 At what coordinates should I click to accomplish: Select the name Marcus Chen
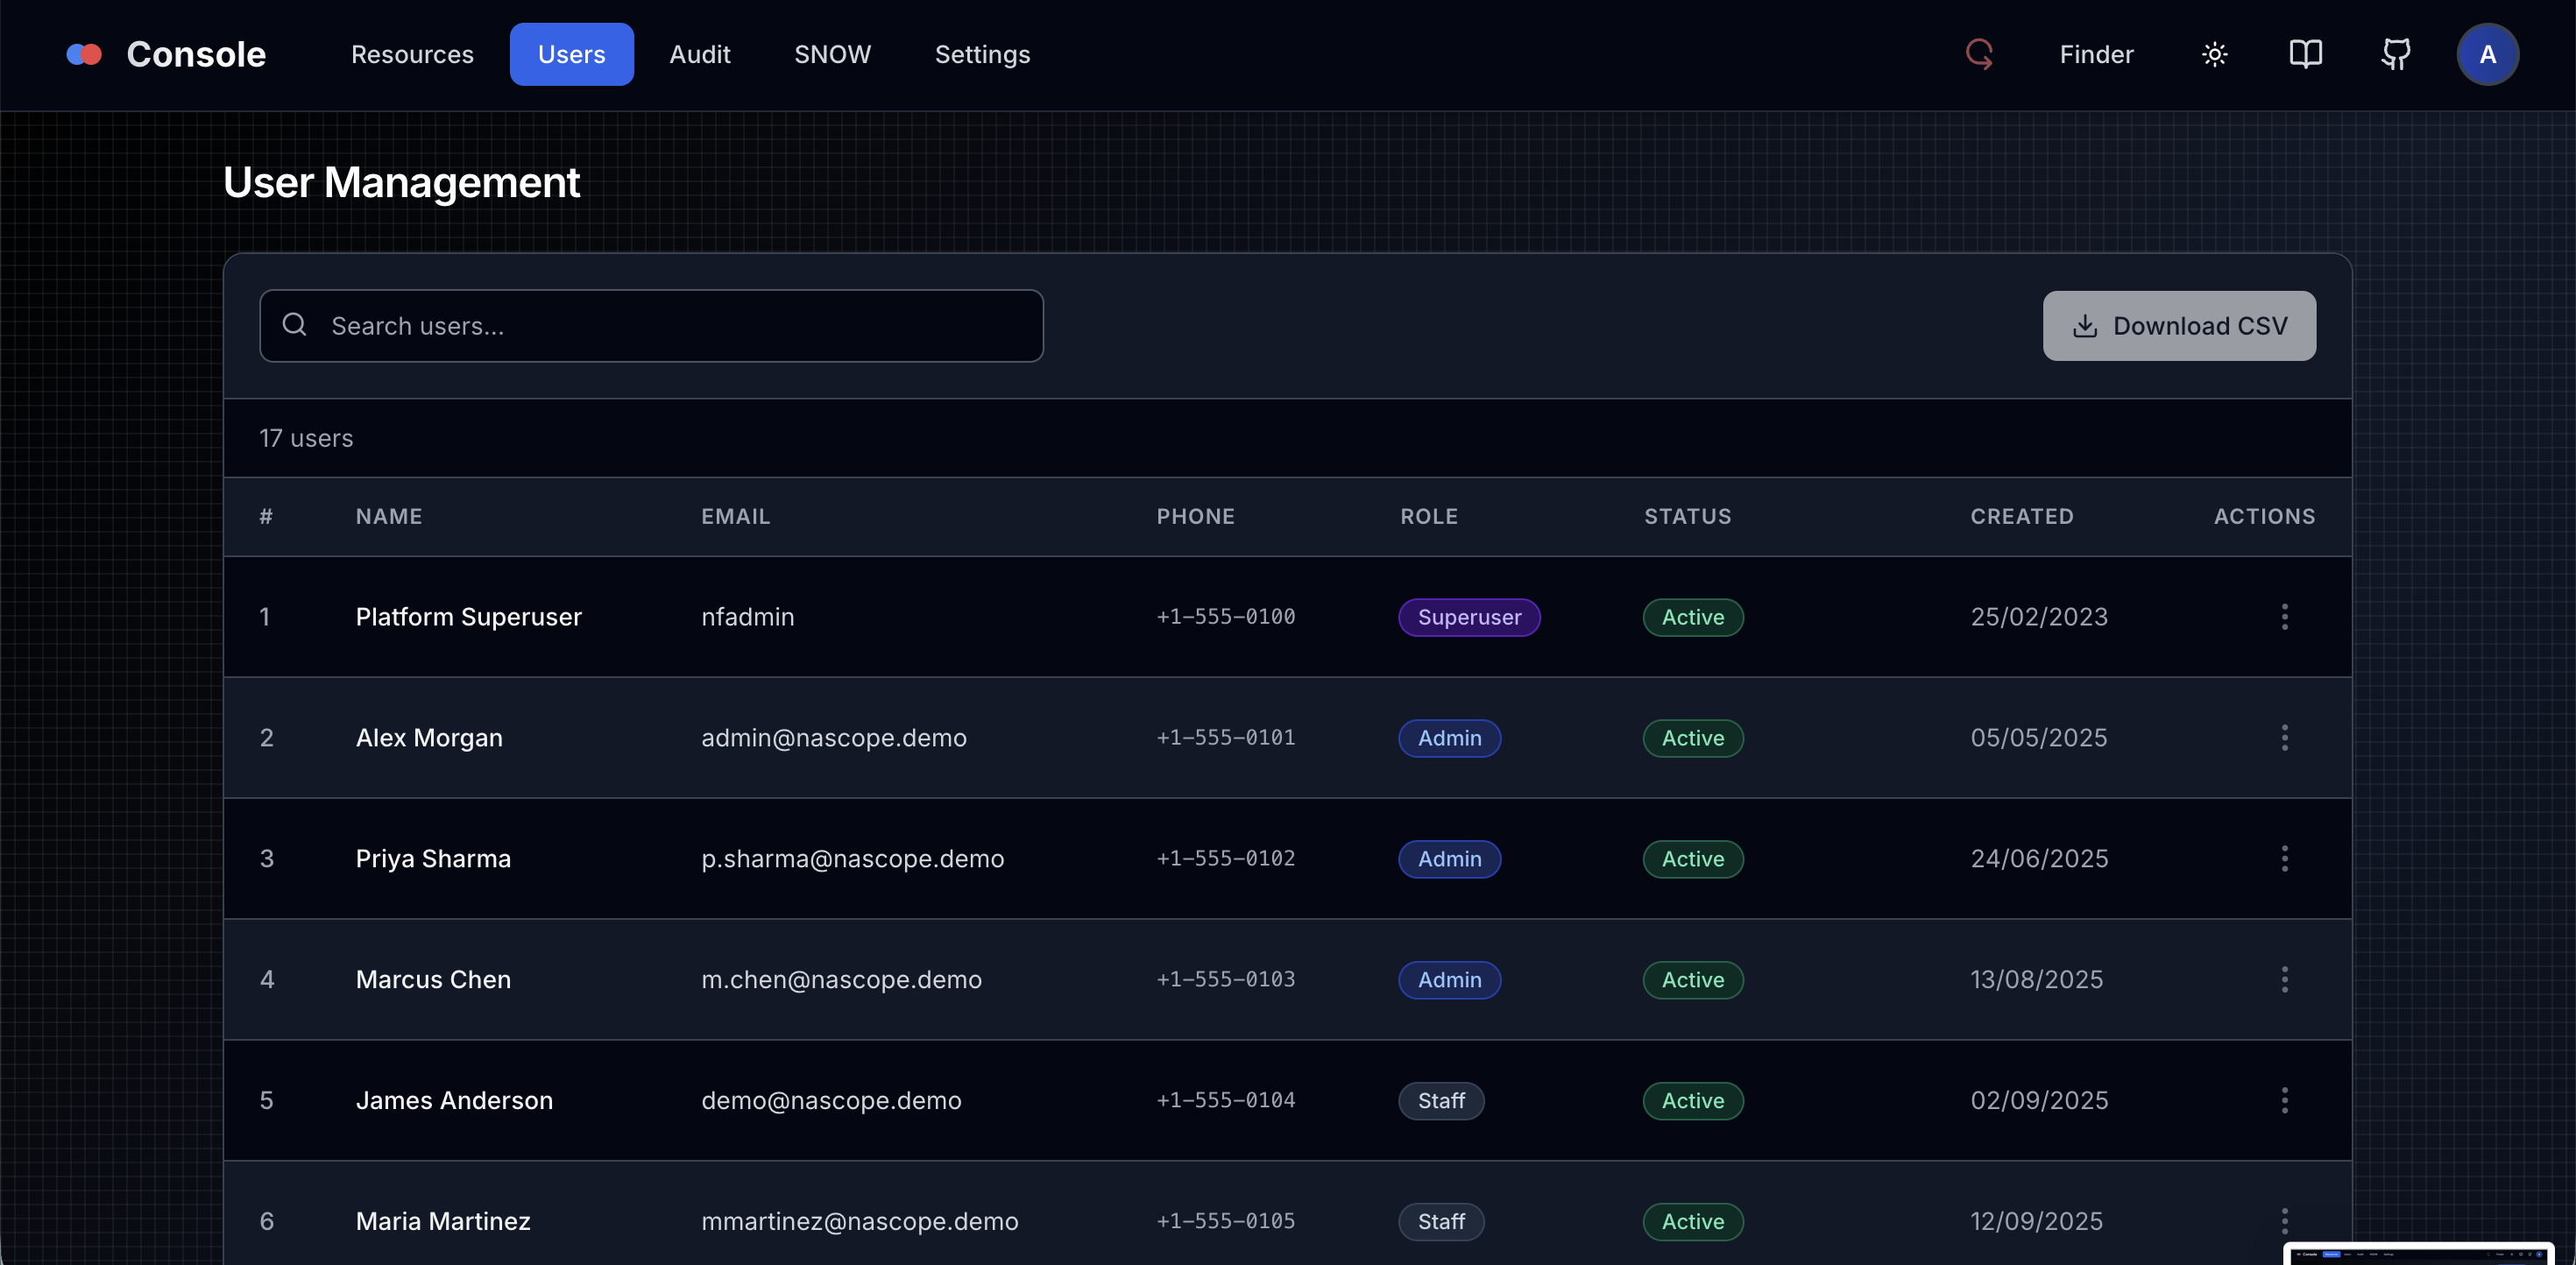tap(433, 980)
